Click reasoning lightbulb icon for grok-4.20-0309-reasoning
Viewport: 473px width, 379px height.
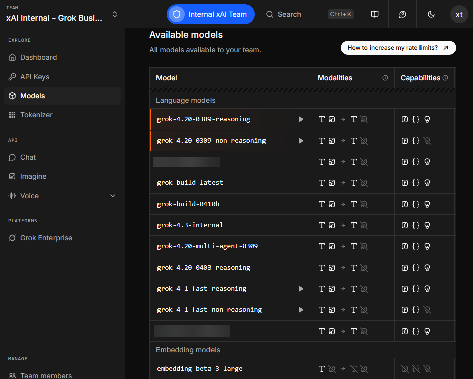[427, 119]
